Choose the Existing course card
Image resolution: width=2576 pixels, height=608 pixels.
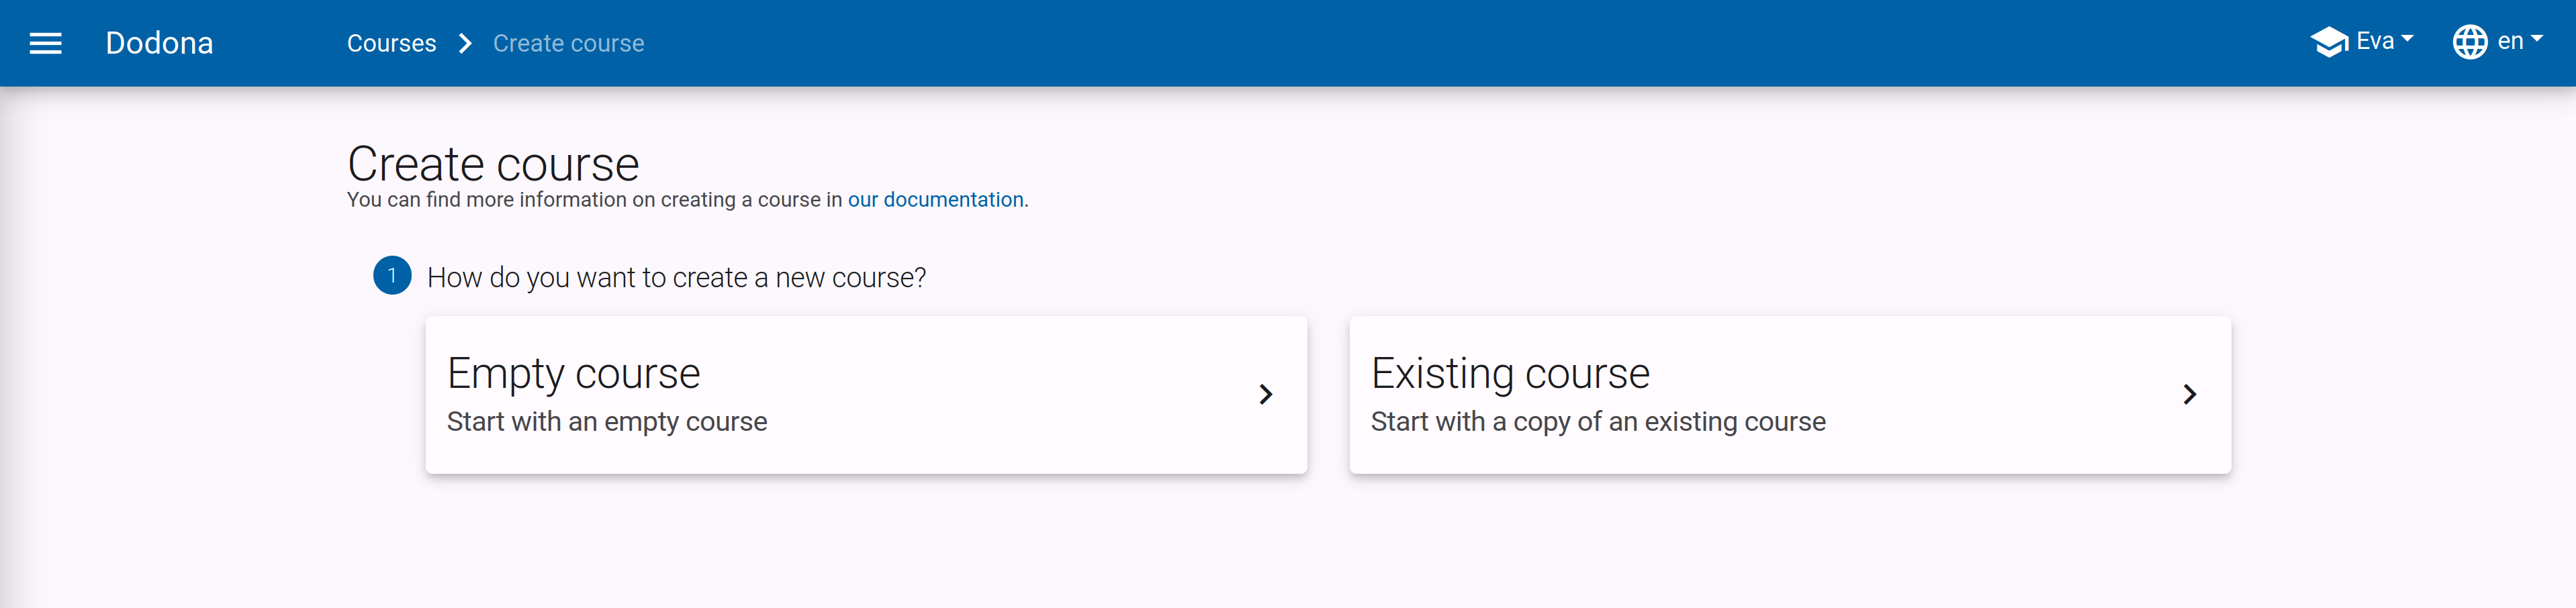tap(1790, 395)
